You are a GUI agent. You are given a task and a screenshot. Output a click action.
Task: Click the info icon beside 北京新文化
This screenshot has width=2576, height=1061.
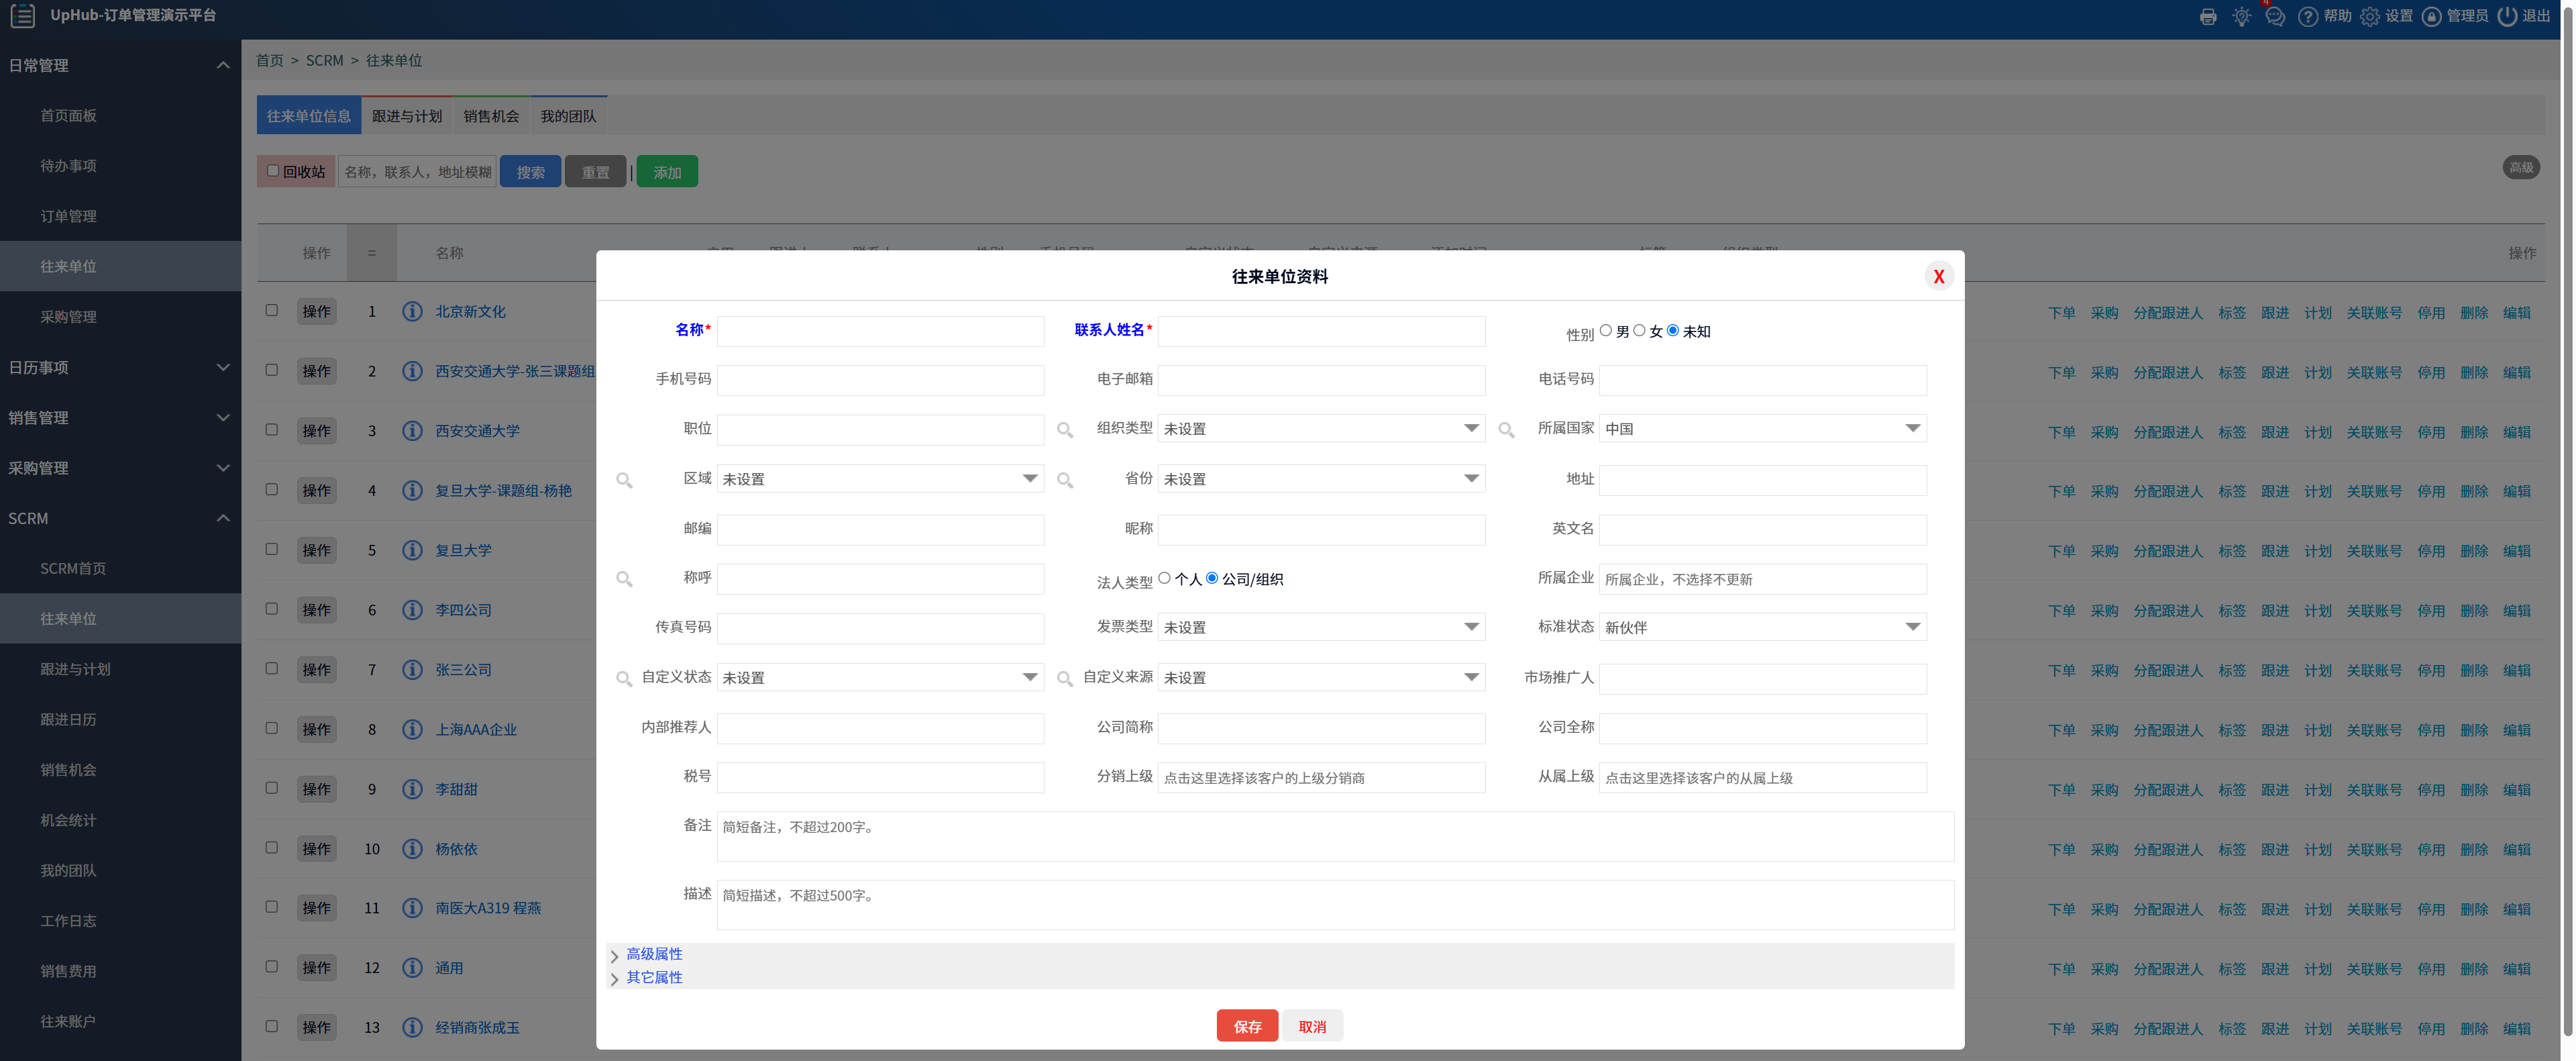412,311
